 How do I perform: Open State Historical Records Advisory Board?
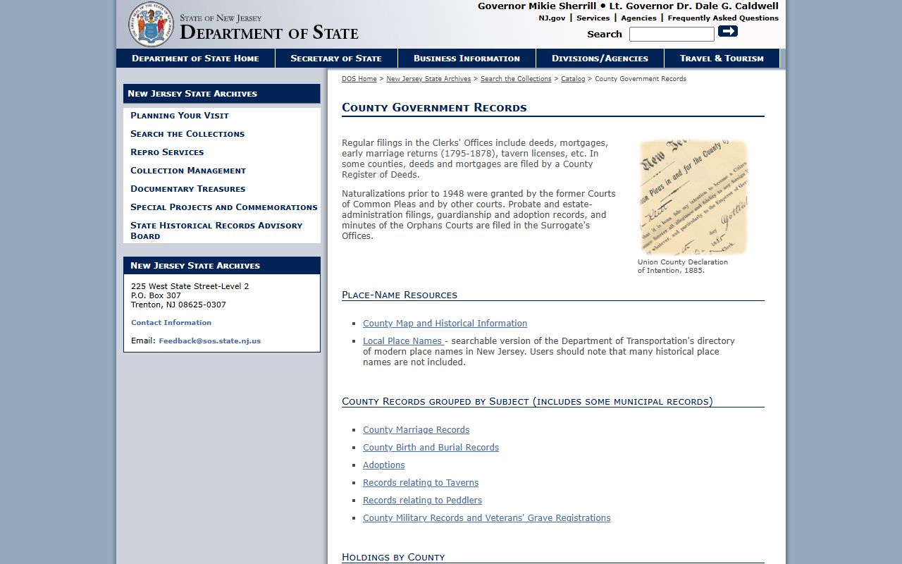click(216, 231)
